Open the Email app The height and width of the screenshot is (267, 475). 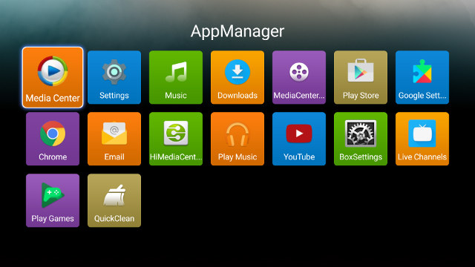[114, 139]
